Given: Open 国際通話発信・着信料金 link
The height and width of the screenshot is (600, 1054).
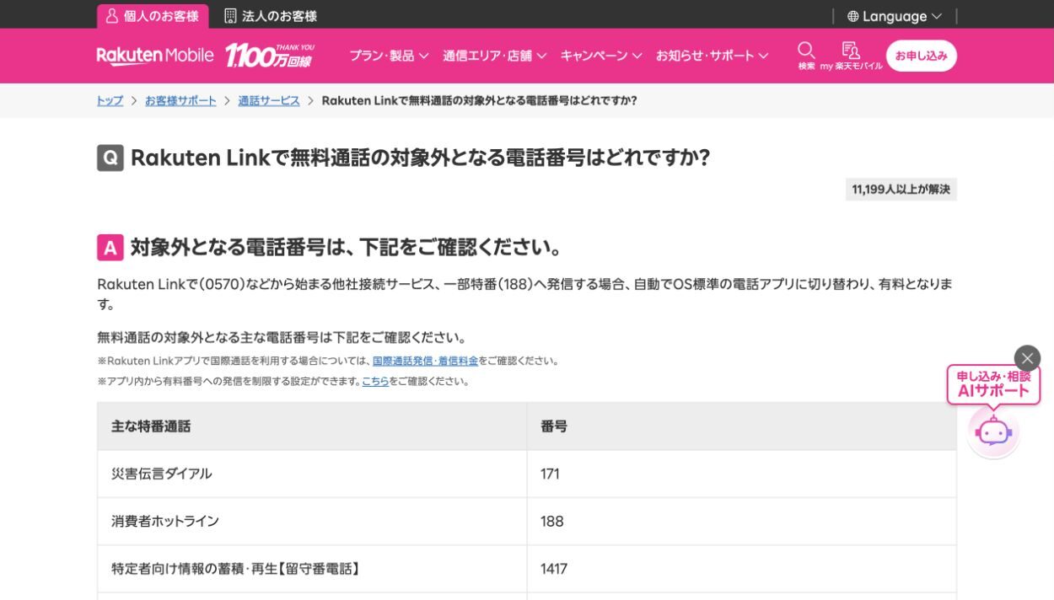Looking at the screenshot, I should [x=425, y=361].
